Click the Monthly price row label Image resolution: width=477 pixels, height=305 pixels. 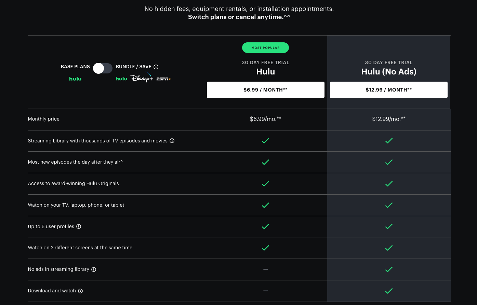point(43,119)
